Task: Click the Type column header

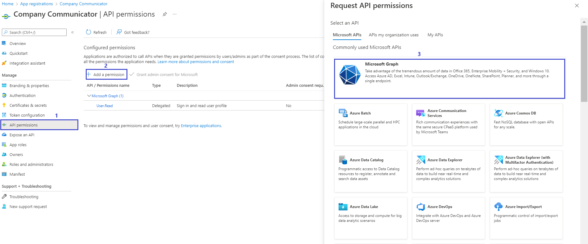Action: 156,85
